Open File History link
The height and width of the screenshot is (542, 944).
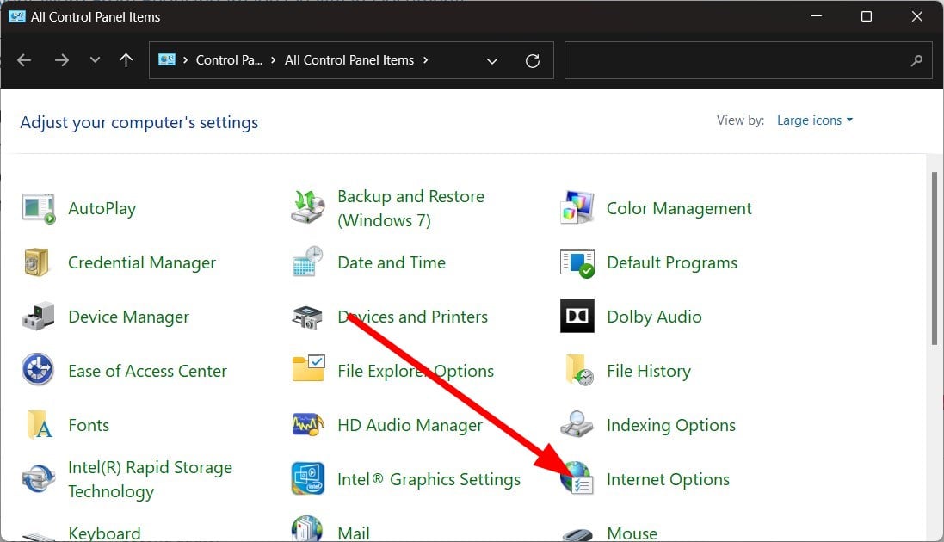tap(648, 371)
